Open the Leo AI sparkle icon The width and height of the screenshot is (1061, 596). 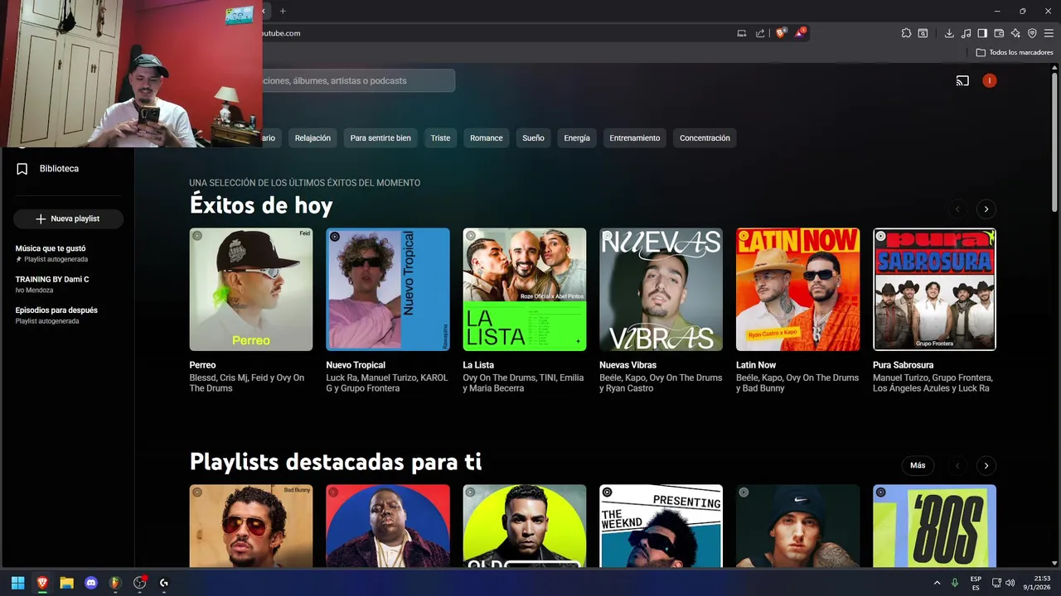1015,33
